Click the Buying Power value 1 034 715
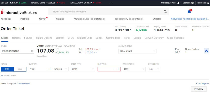This screenshot has height=94, width=210. point(162,30)
